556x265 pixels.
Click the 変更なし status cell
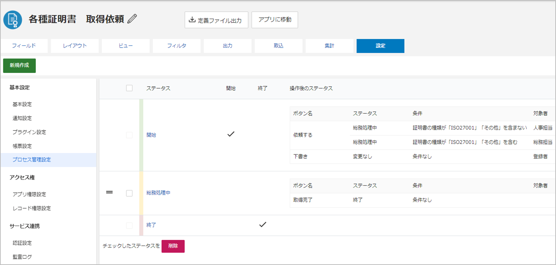tap(363, 157)
